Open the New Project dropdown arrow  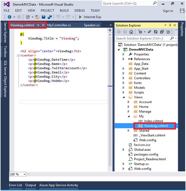pyautogui.click(x=32, y=17)
